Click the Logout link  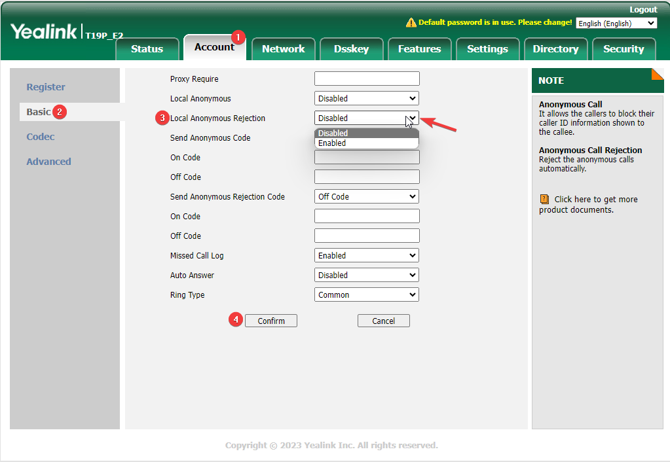point(642,10)
